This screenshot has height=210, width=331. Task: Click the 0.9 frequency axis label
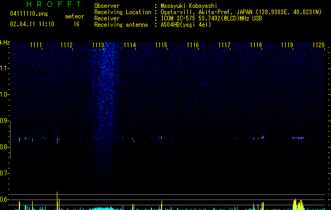(4, 121)
